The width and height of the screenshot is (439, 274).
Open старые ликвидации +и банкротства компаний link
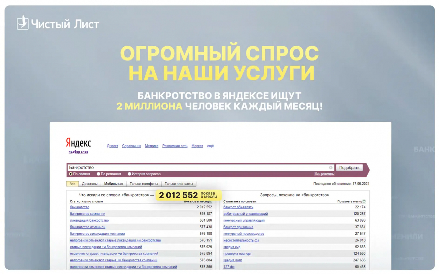(x=106, y=247)
